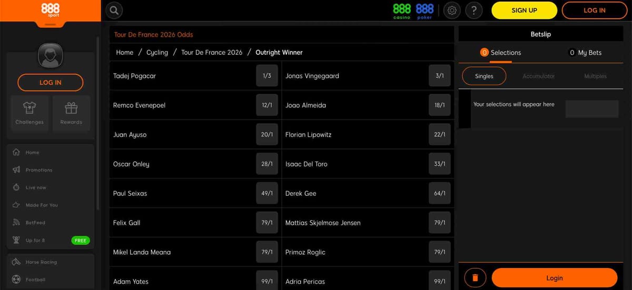
Task: Open the search magnifier icon
Action: 114,11
